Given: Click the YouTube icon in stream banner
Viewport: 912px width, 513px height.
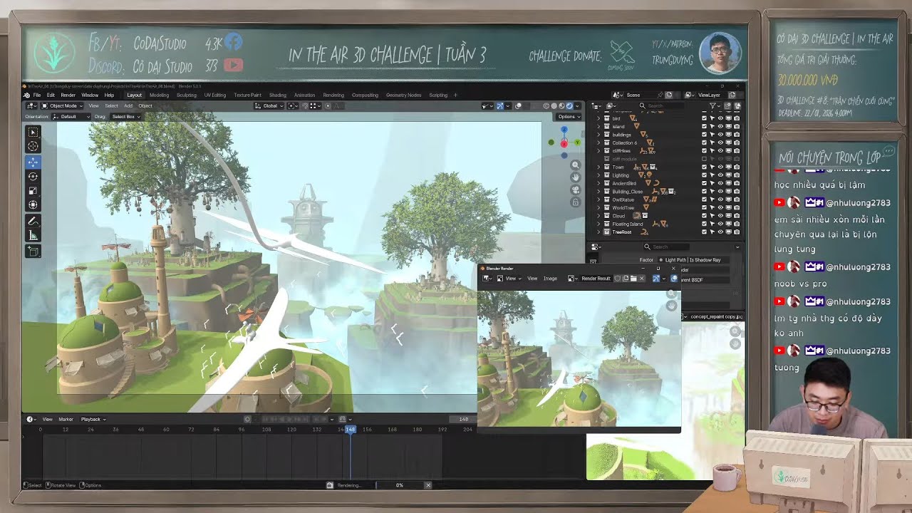Looking at the screenshot, I should (x=233, y=65).
